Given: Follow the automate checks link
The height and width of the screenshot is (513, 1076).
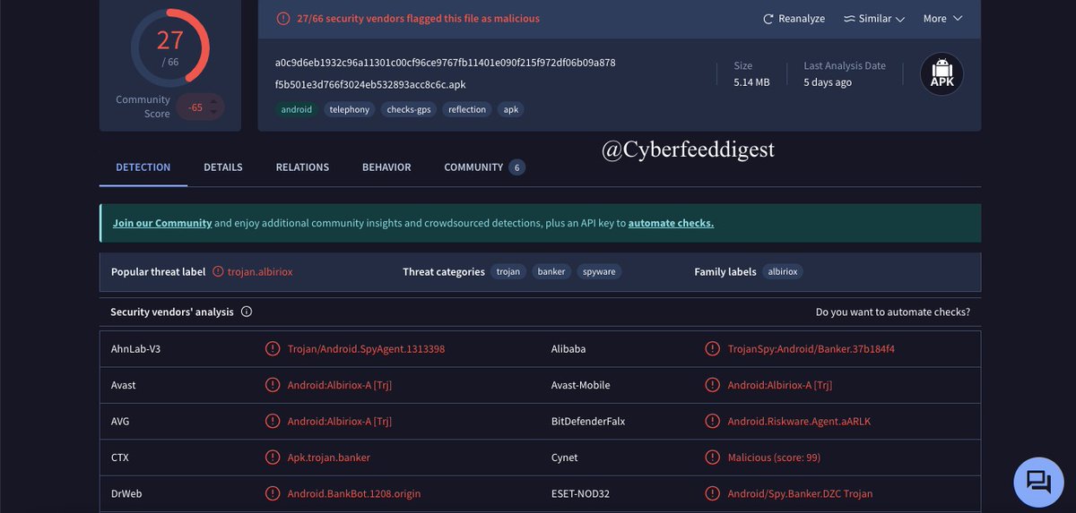Looking at the screenshot, I should 671,223.
